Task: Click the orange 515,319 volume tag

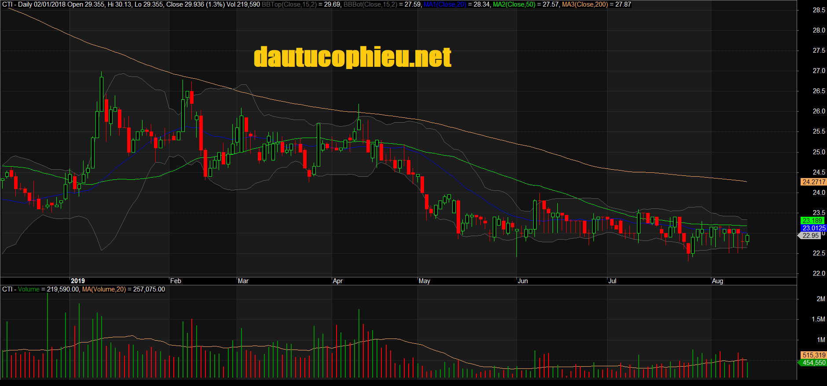Action: 813,355
